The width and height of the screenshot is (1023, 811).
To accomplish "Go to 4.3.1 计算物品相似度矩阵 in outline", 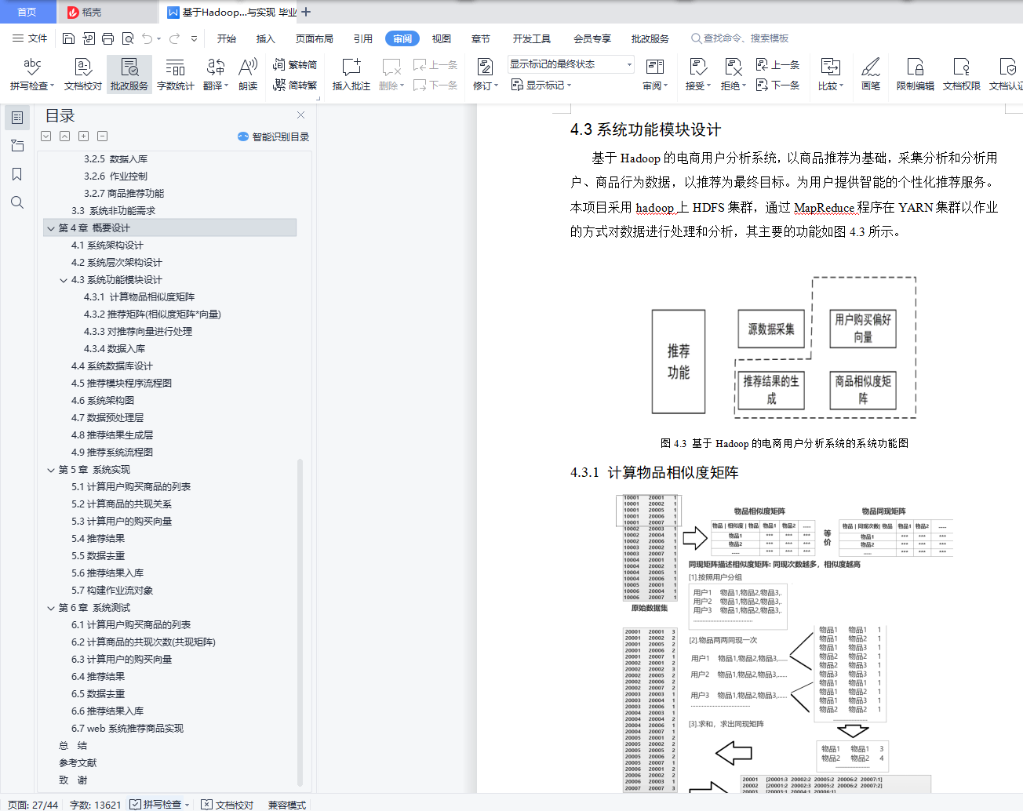I will [140, 297].
